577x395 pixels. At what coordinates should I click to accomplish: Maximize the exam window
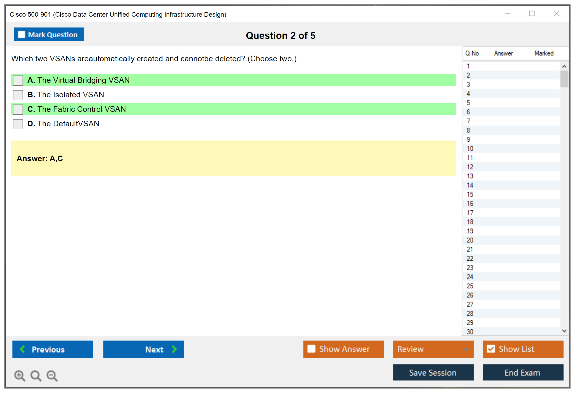[x=532, y=14]
